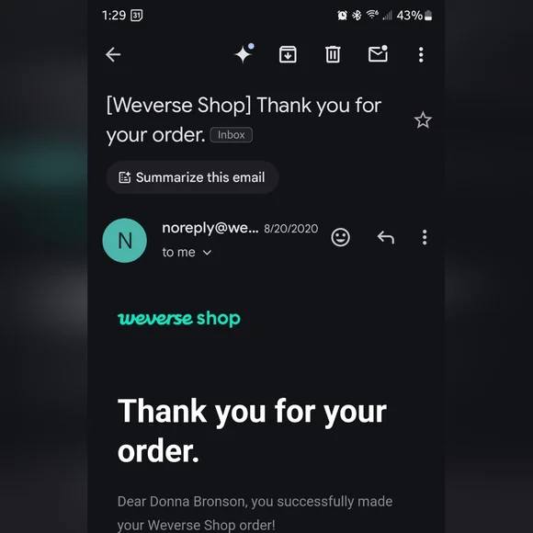Tap Summarize this email button
Screen dimensions: 533x533
pyautogui.click(x=192, y=177)
